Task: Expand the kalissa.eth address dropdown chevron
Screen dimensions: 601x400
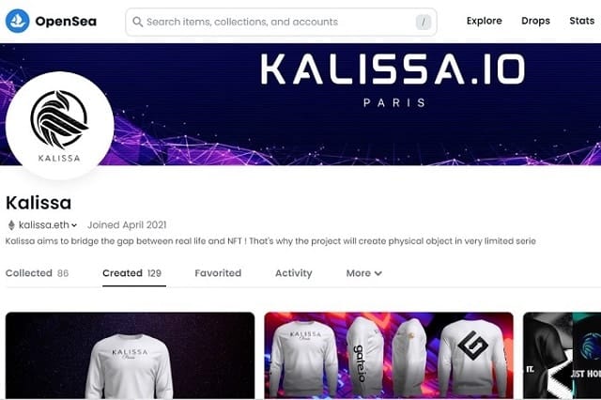Action: click(74, 225)
